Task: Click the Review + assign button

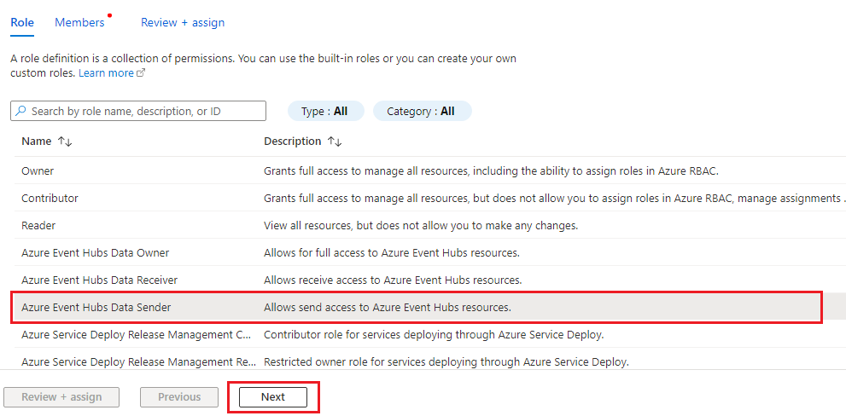Action: pos(61,397)
